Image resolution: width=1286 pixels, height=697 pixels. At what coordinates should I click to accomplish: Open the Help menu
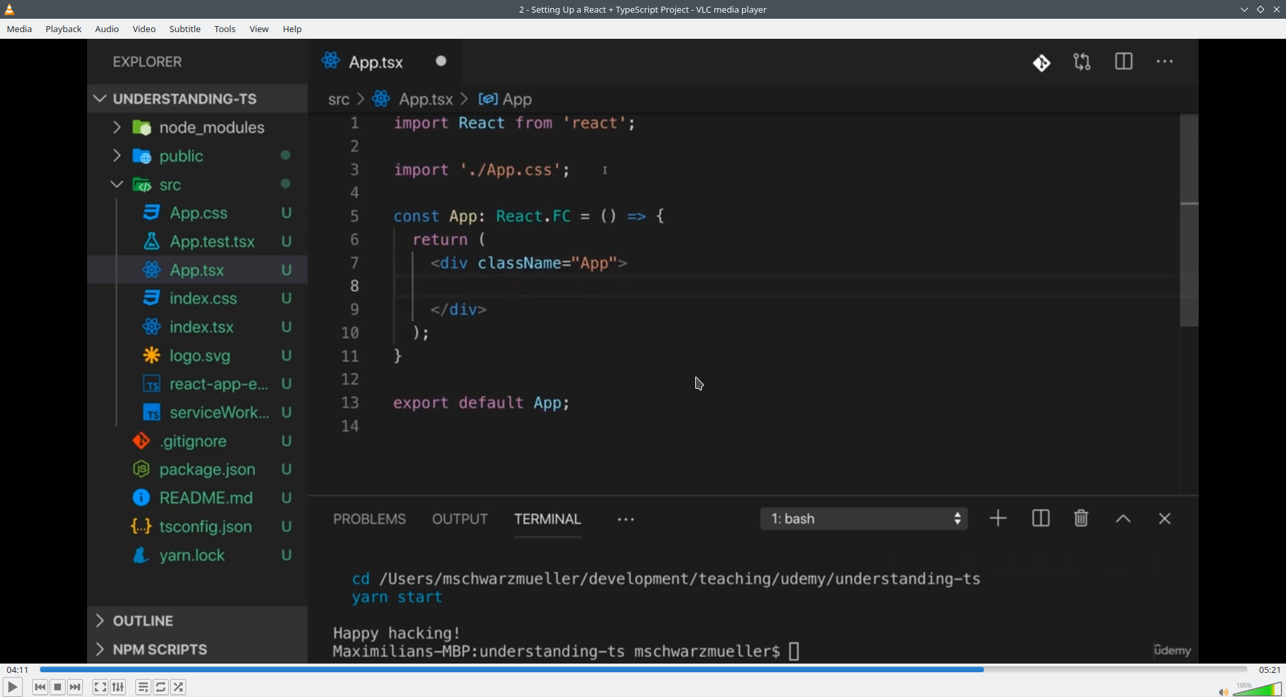[x=292, y=29]
